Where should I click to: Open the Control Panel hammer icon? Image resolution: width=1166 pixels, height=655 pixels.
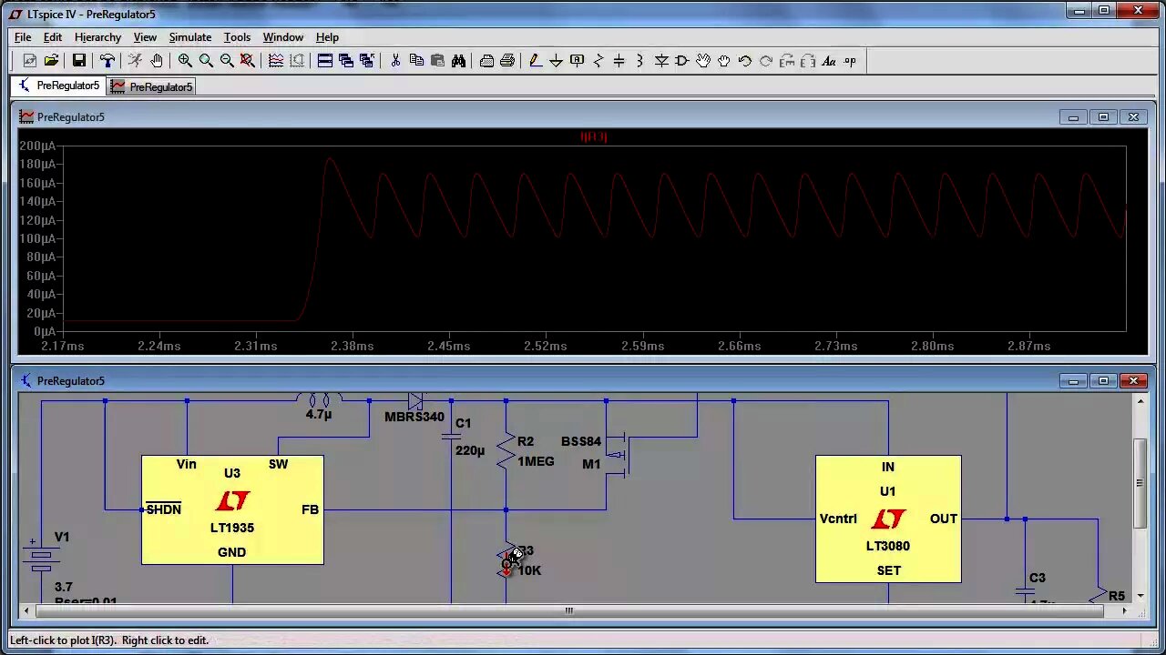tap(107, 61)
